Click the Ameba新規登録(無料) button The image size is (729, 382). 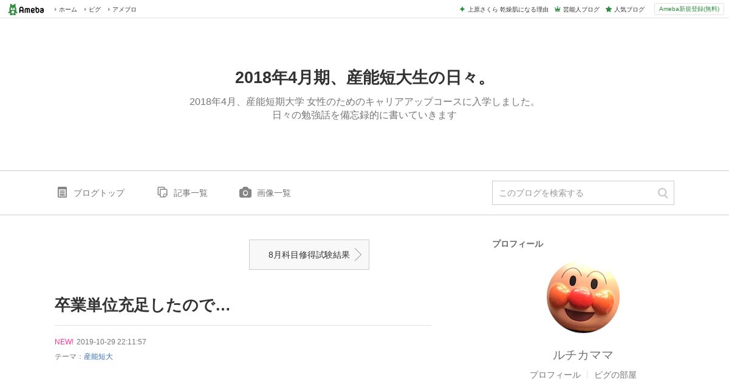689,9
